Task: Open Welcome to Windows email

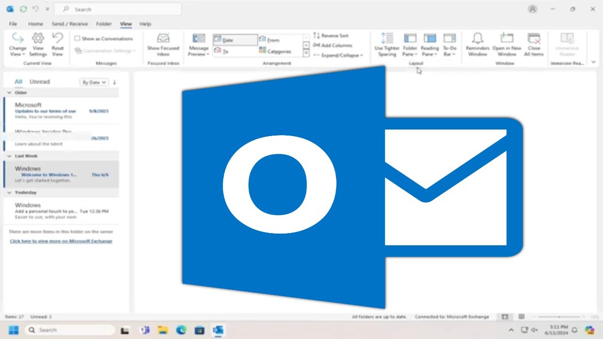Action: click(x=61, y=174)
